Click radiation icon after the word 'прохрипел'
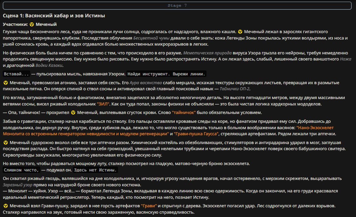Screen dimensions: 356x217 pyautogui.click(x=73, y=112)
